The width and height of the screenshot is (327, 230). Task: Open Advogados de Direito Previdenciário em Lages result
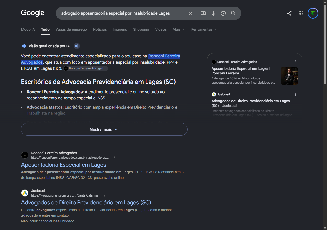pyautogui.click(x=86, y=202)
